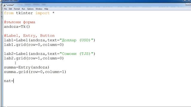
Task: Open the Edit menu
Action: coord(10,9)
